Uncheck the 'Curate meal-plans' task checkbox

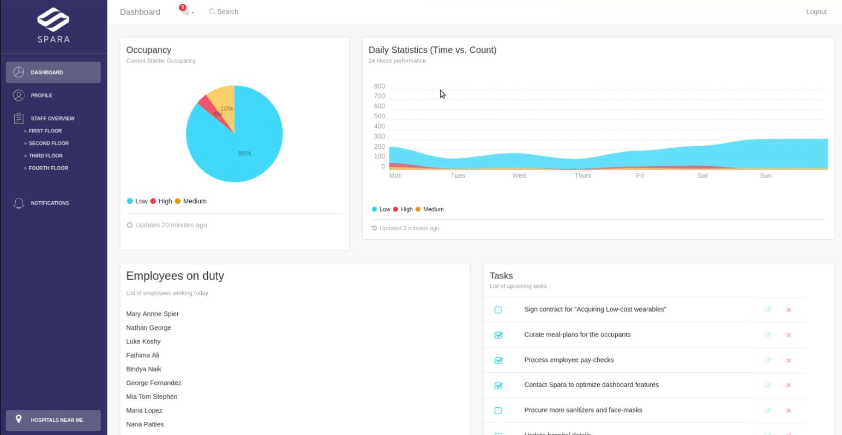pyautogui.click(x=498, y=335)
